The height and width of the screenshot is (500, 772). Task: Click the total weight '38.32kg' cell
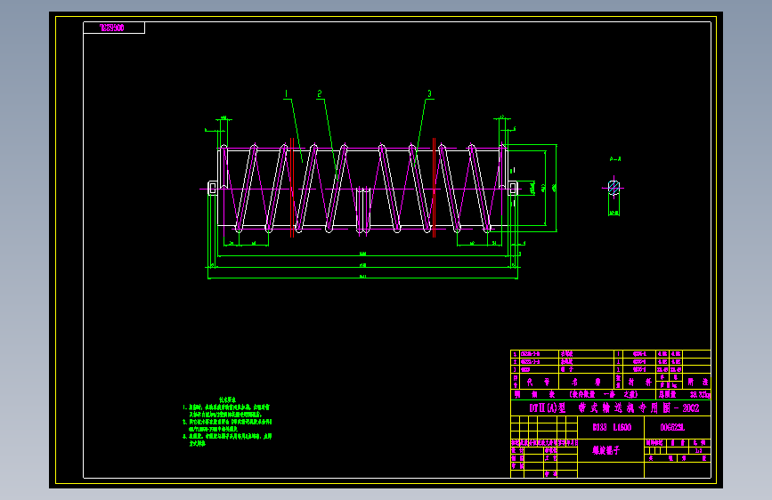pyautogui.click(x=683, y=395)
